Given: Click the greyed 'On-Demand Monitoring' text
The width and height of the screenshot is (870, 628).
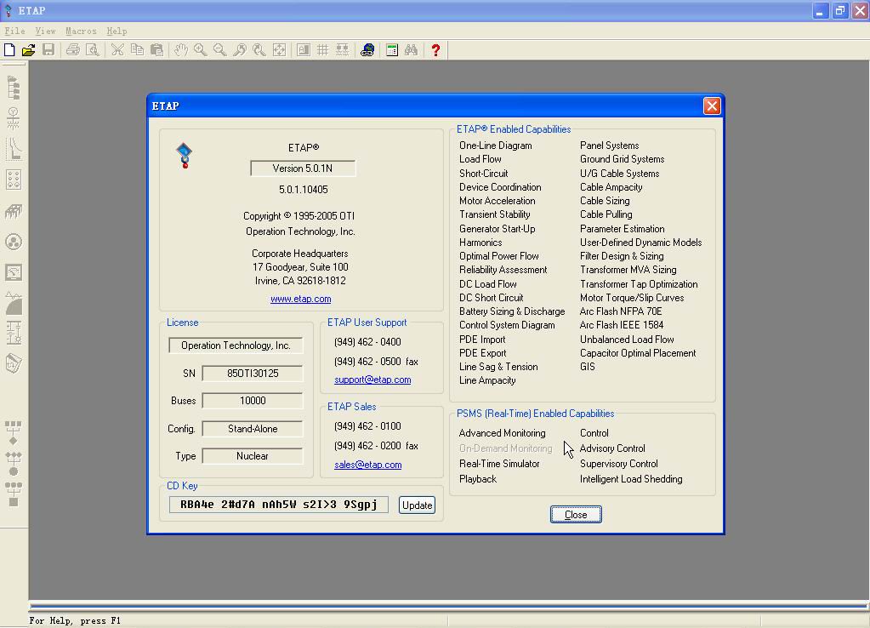Looking at the screenshot, I should [x=505, y=448].
